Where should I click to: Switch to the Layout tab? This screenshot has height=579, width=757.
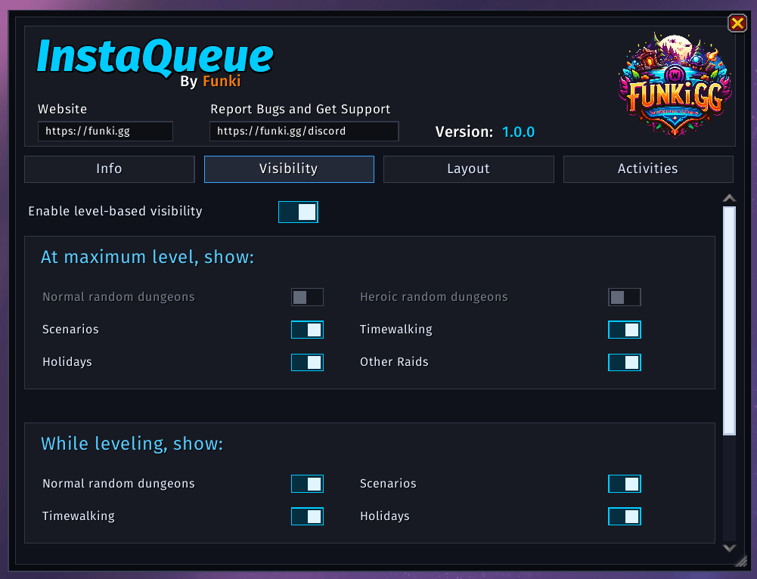pos(469,169)
